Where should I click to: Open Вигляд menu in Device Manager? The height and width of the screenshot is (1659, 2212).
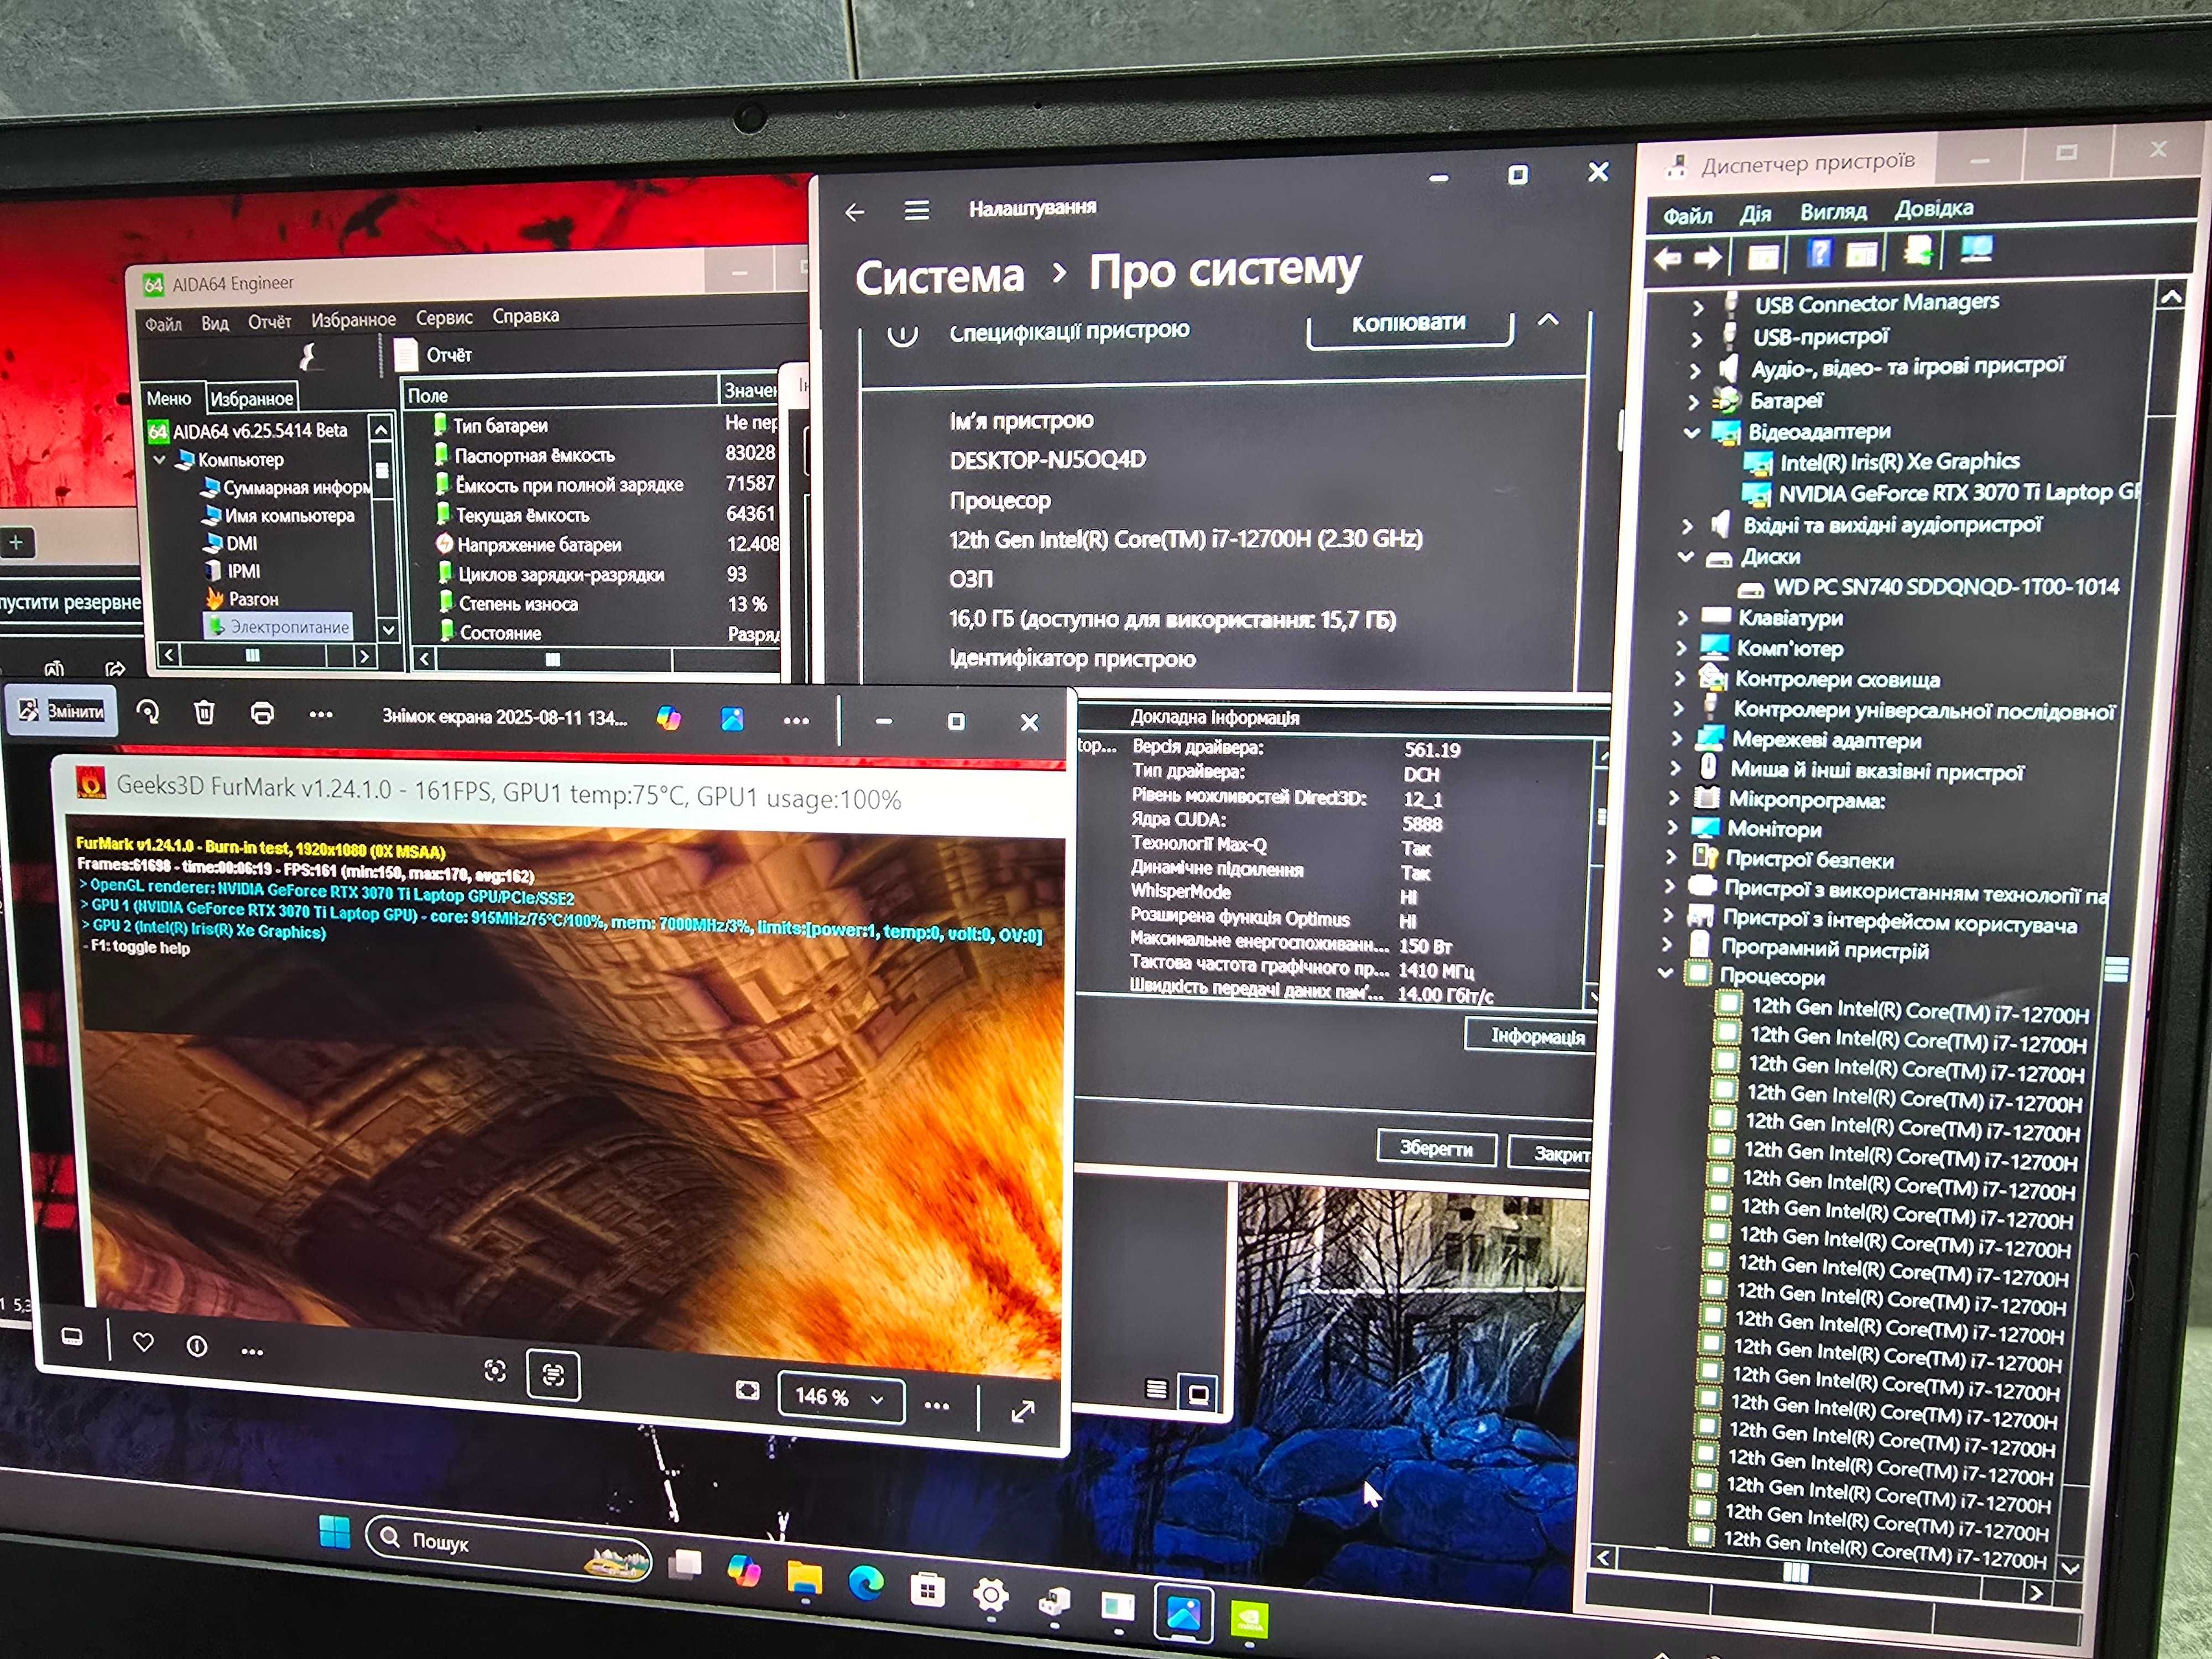(x=1833, y=212)
